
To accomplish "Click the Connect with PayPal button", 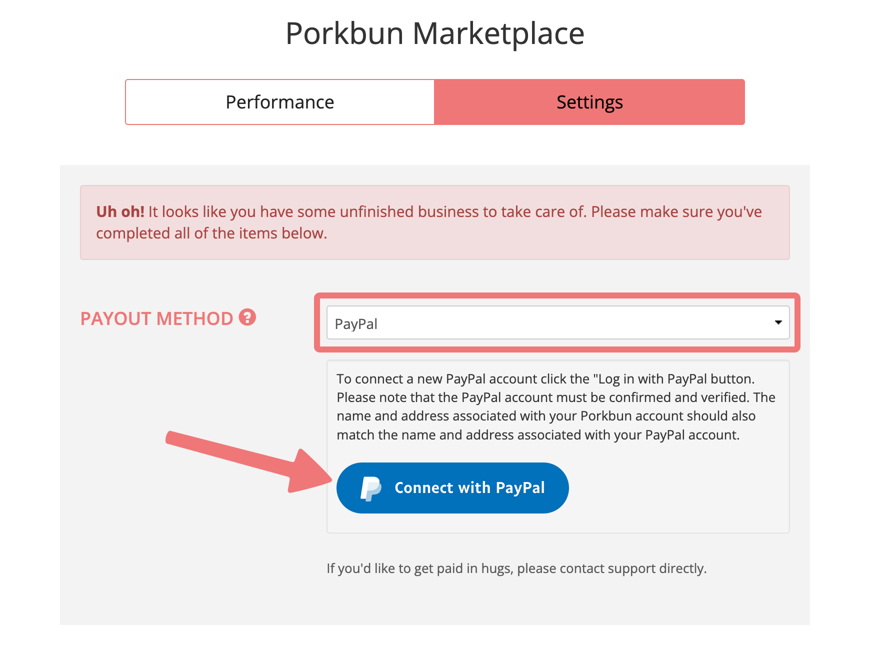I will (x=452, y=488).
